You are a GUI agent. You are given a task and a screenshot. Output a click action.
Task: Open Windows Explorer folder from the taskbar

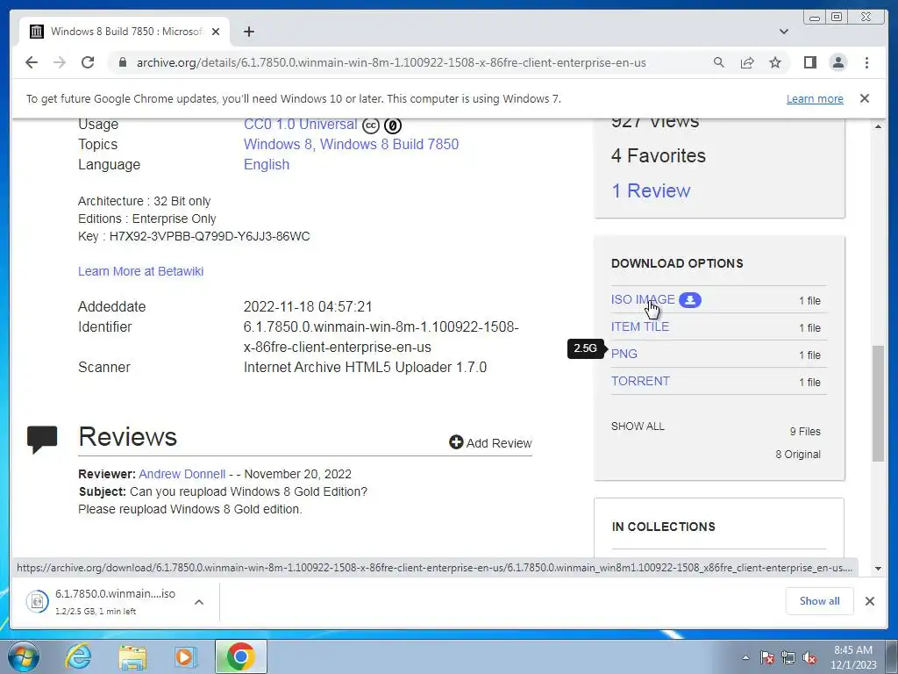[x=132, y=656]
